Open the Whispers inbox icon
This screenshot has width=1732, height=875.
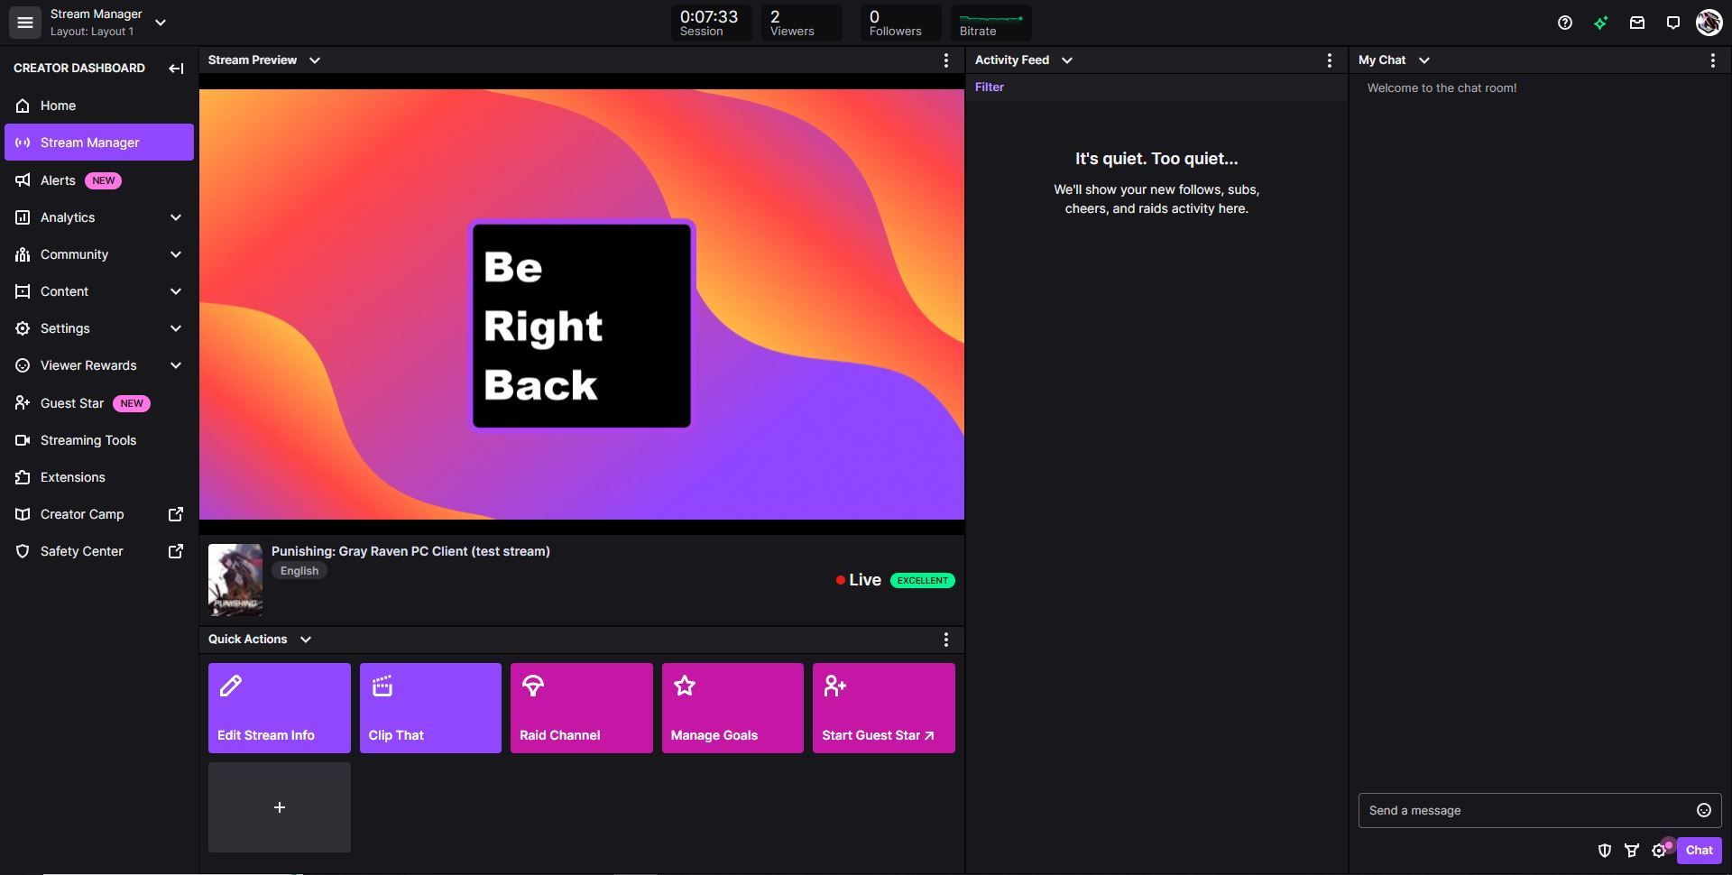1636,23
